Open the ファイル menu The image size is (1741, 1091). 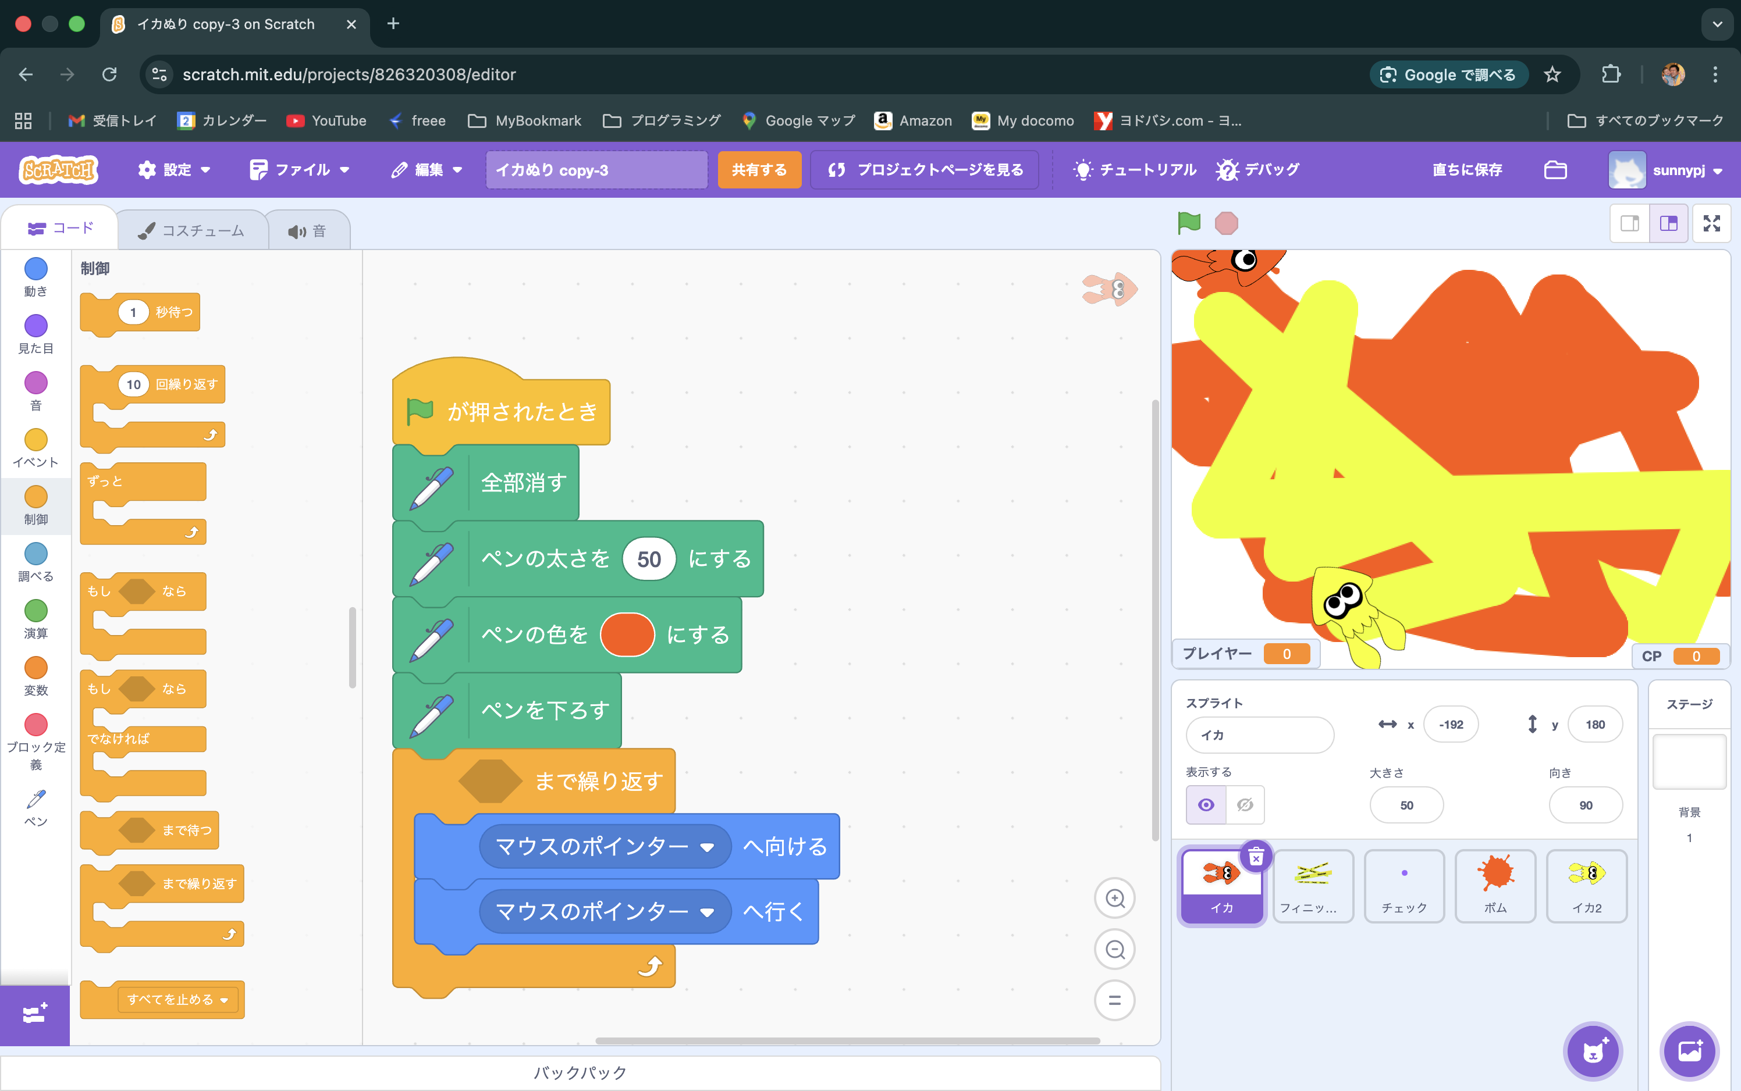(x=300, y=170)
